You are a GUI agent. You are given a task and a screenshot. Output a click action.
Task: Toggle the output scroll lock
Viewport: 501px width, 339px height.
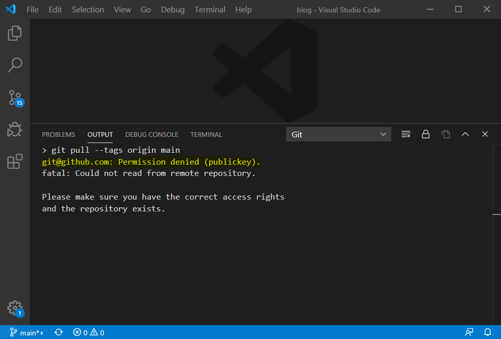point(426,134)
